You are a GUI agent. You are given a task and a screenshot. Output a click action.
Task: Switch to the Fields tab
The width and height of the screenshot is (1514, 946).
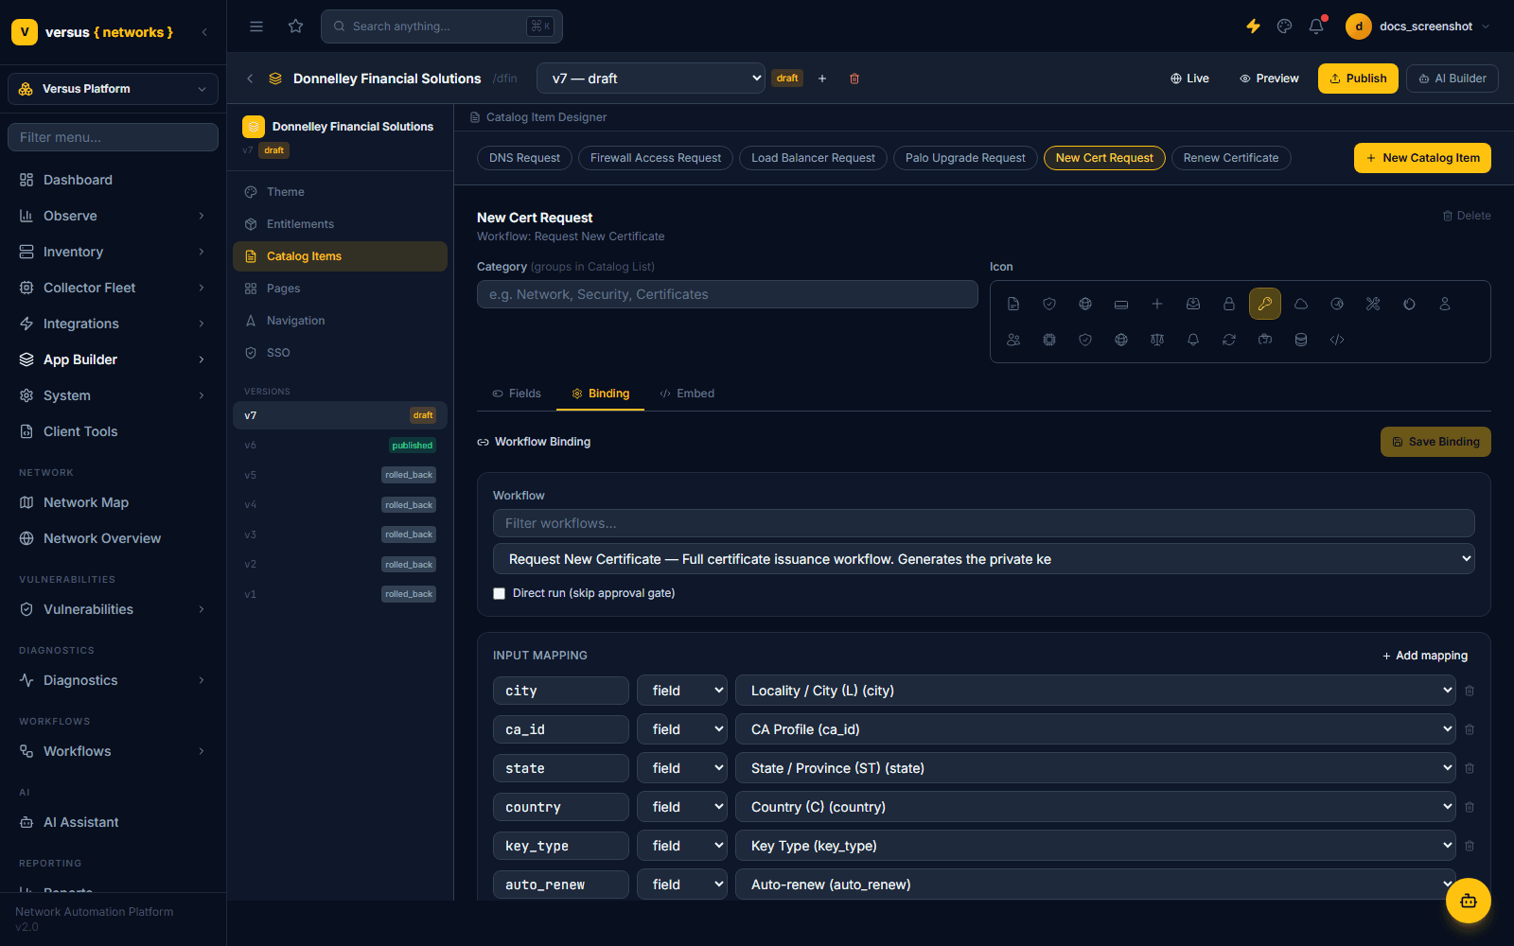point(517,394)
